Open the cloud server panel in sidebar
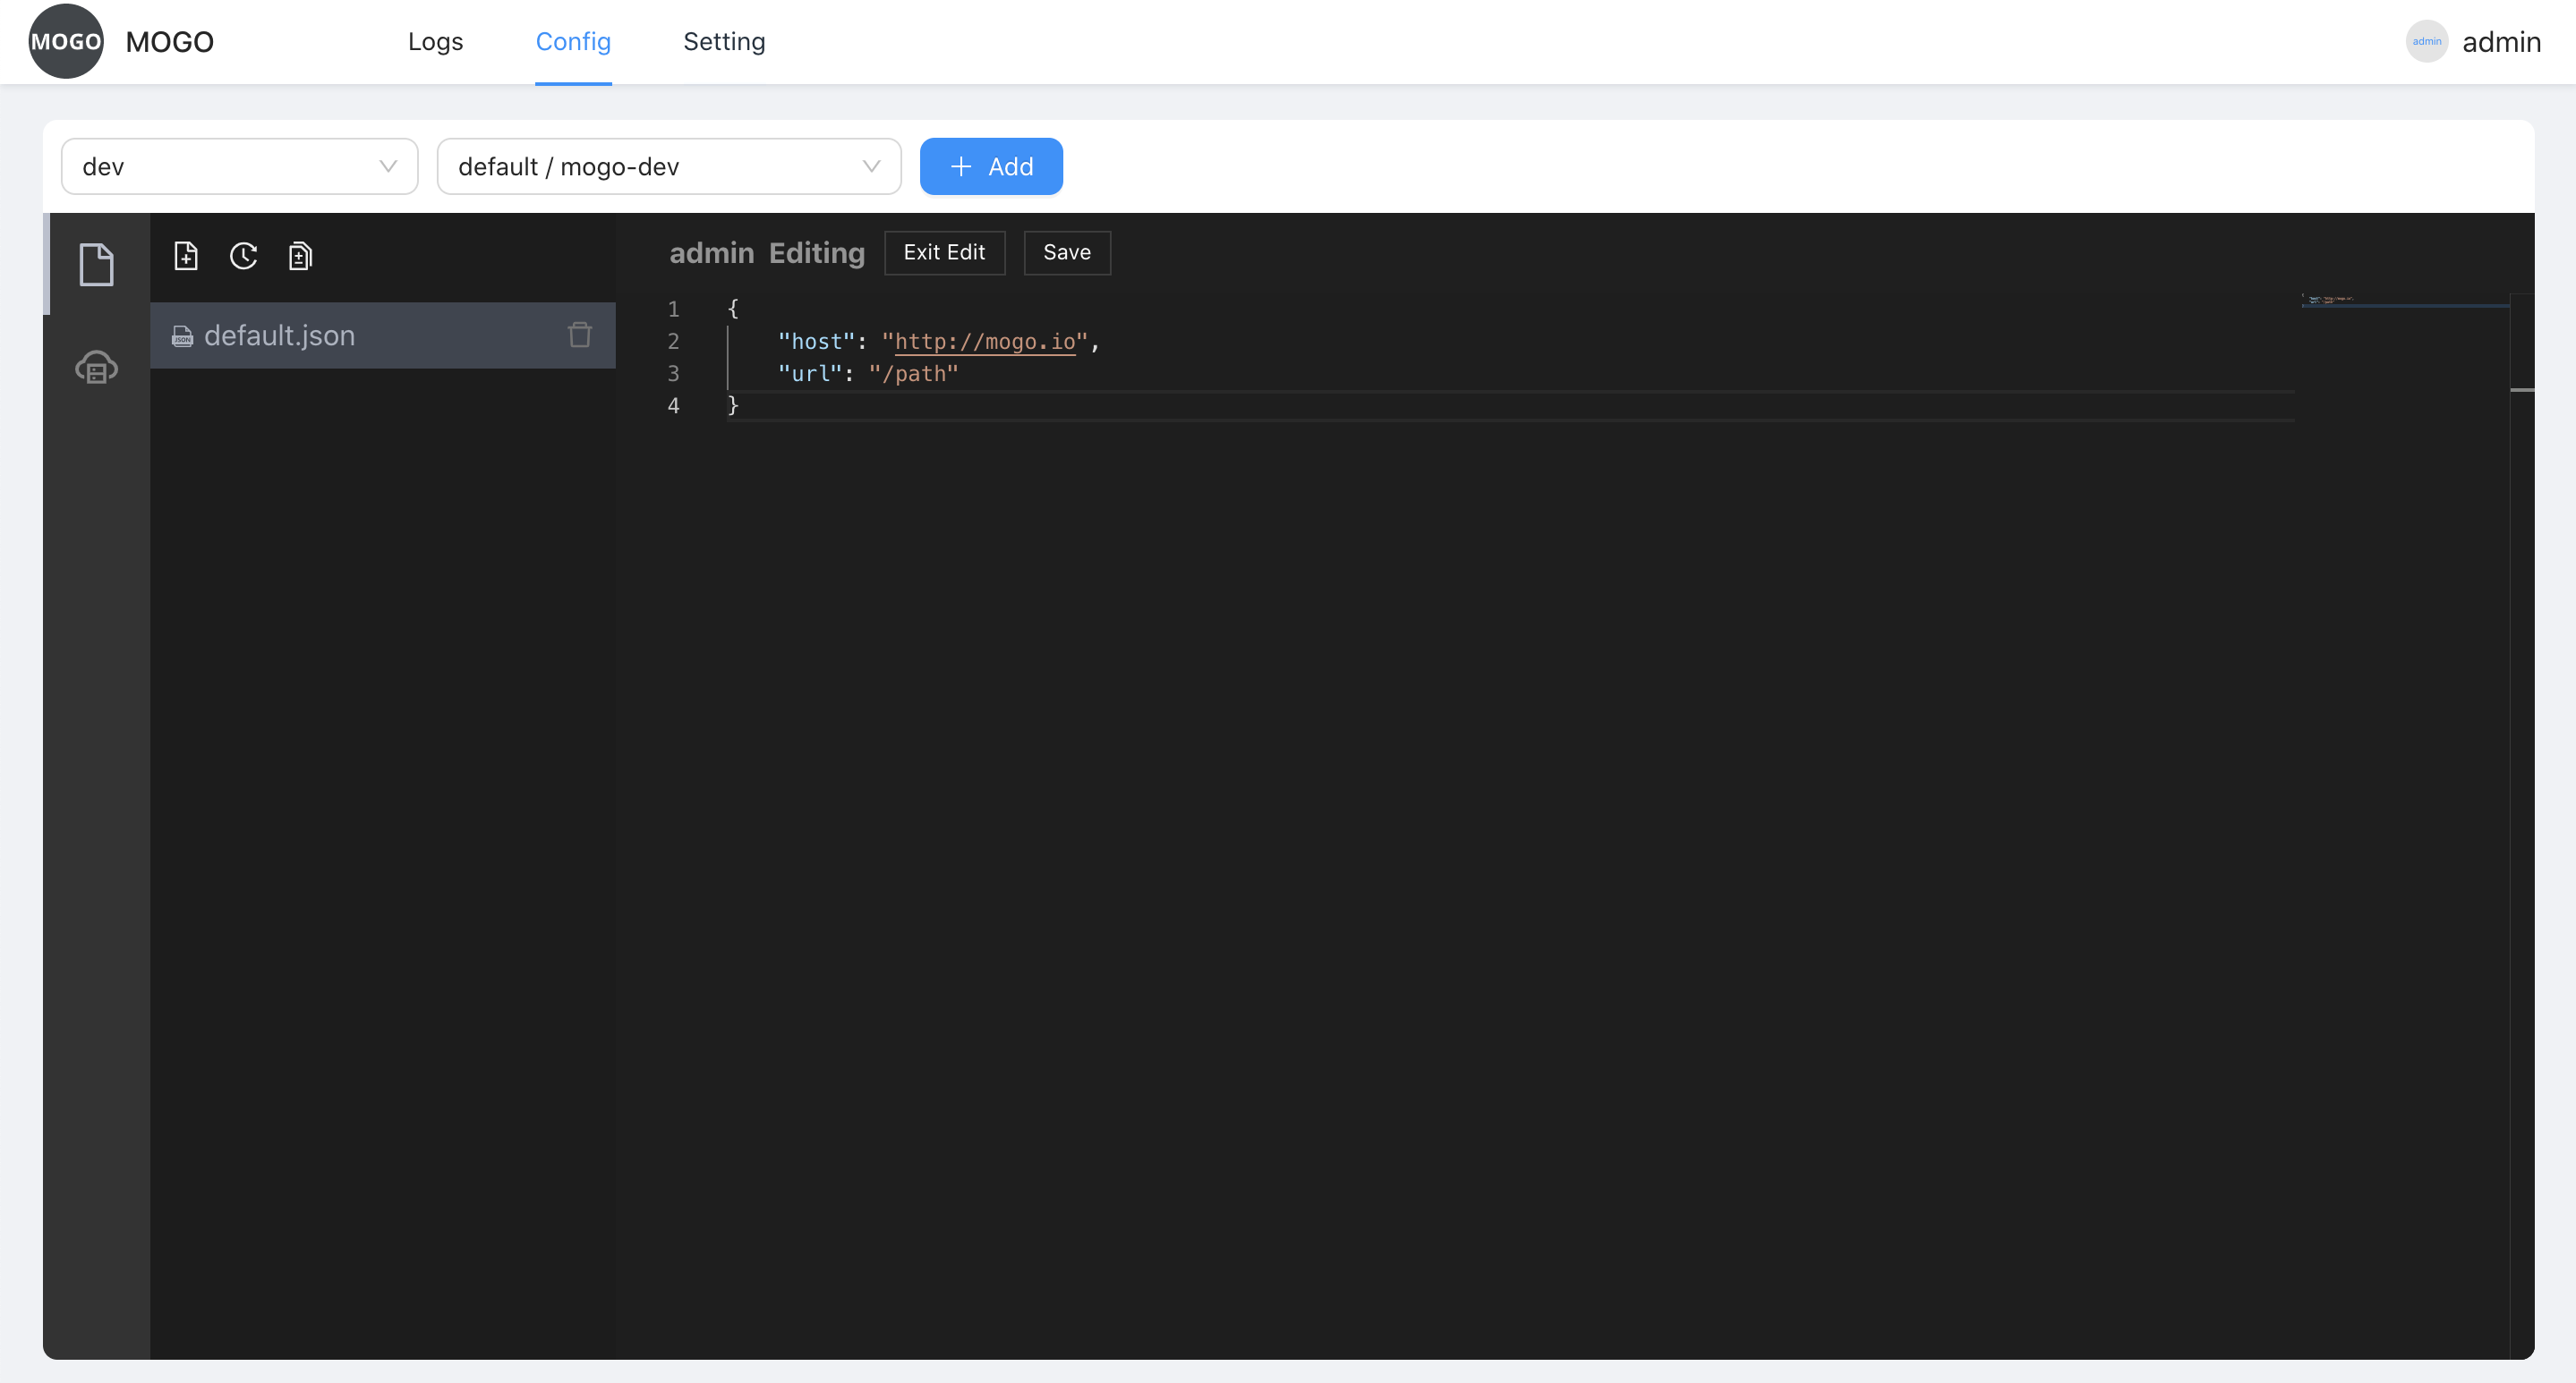Image resolution: width=2576 pixels, height=1383 pixels. [x=96, y=368]
